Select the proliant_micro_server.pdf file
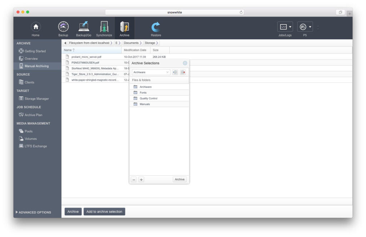The image size is (366, 237). (x=86, y=57)
